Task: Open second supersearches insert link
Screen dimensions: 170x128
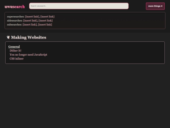Action: (x=47, y=16)
